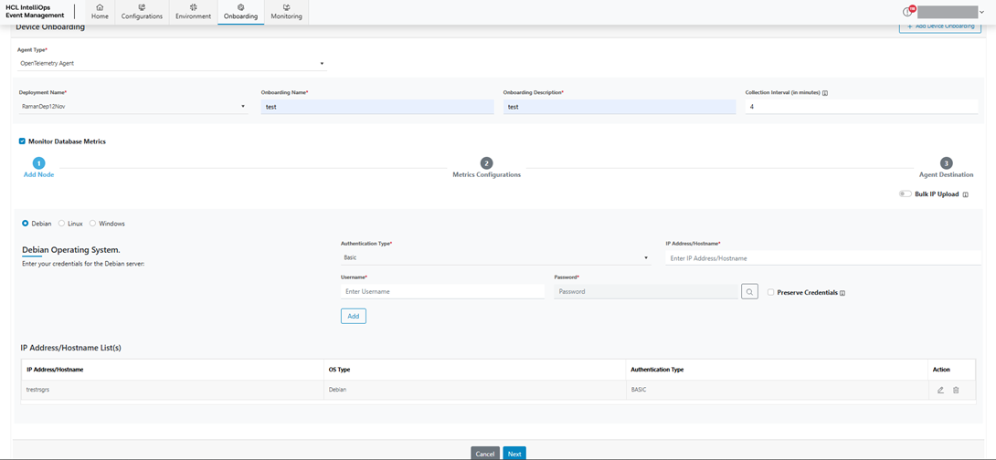Select the Debian radio button
Image resolution: width=996 pixels, height=460 pixels.
coord(25,224)
